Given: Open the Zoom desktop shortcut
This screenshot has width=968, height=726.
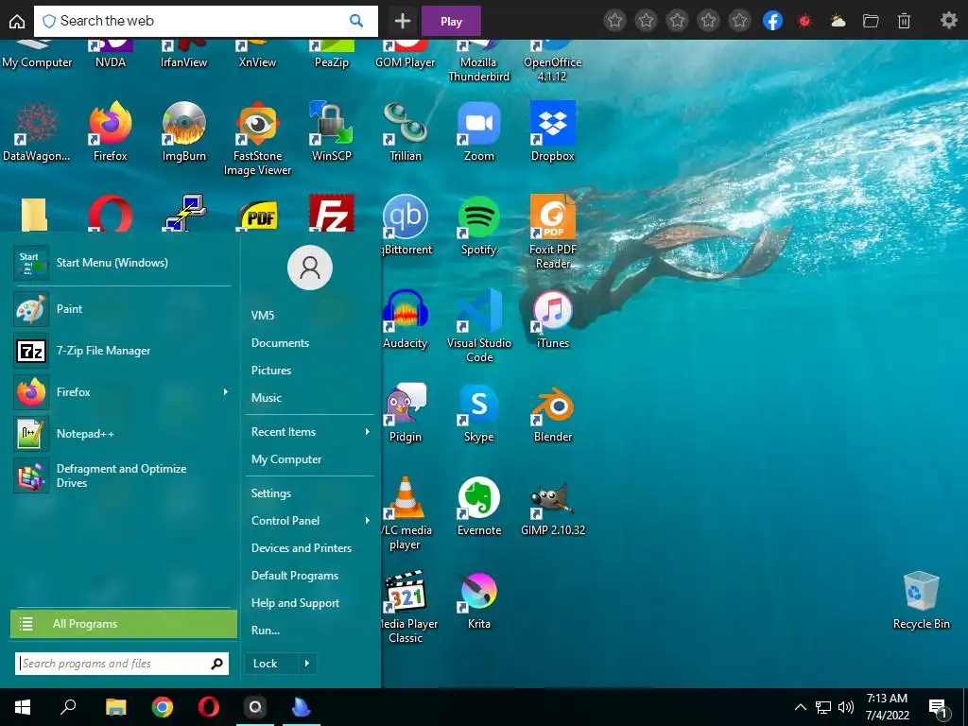Looking at the screenshot, I should [x=479, y=130].
